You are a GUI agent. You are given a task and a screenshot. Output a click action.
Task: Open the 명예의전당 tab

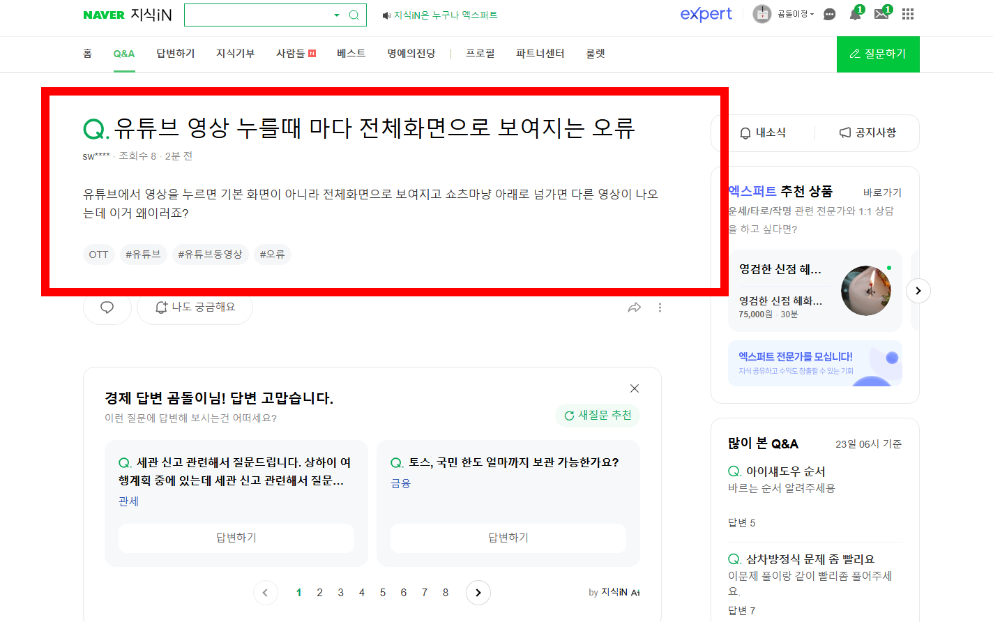[411, 54]
